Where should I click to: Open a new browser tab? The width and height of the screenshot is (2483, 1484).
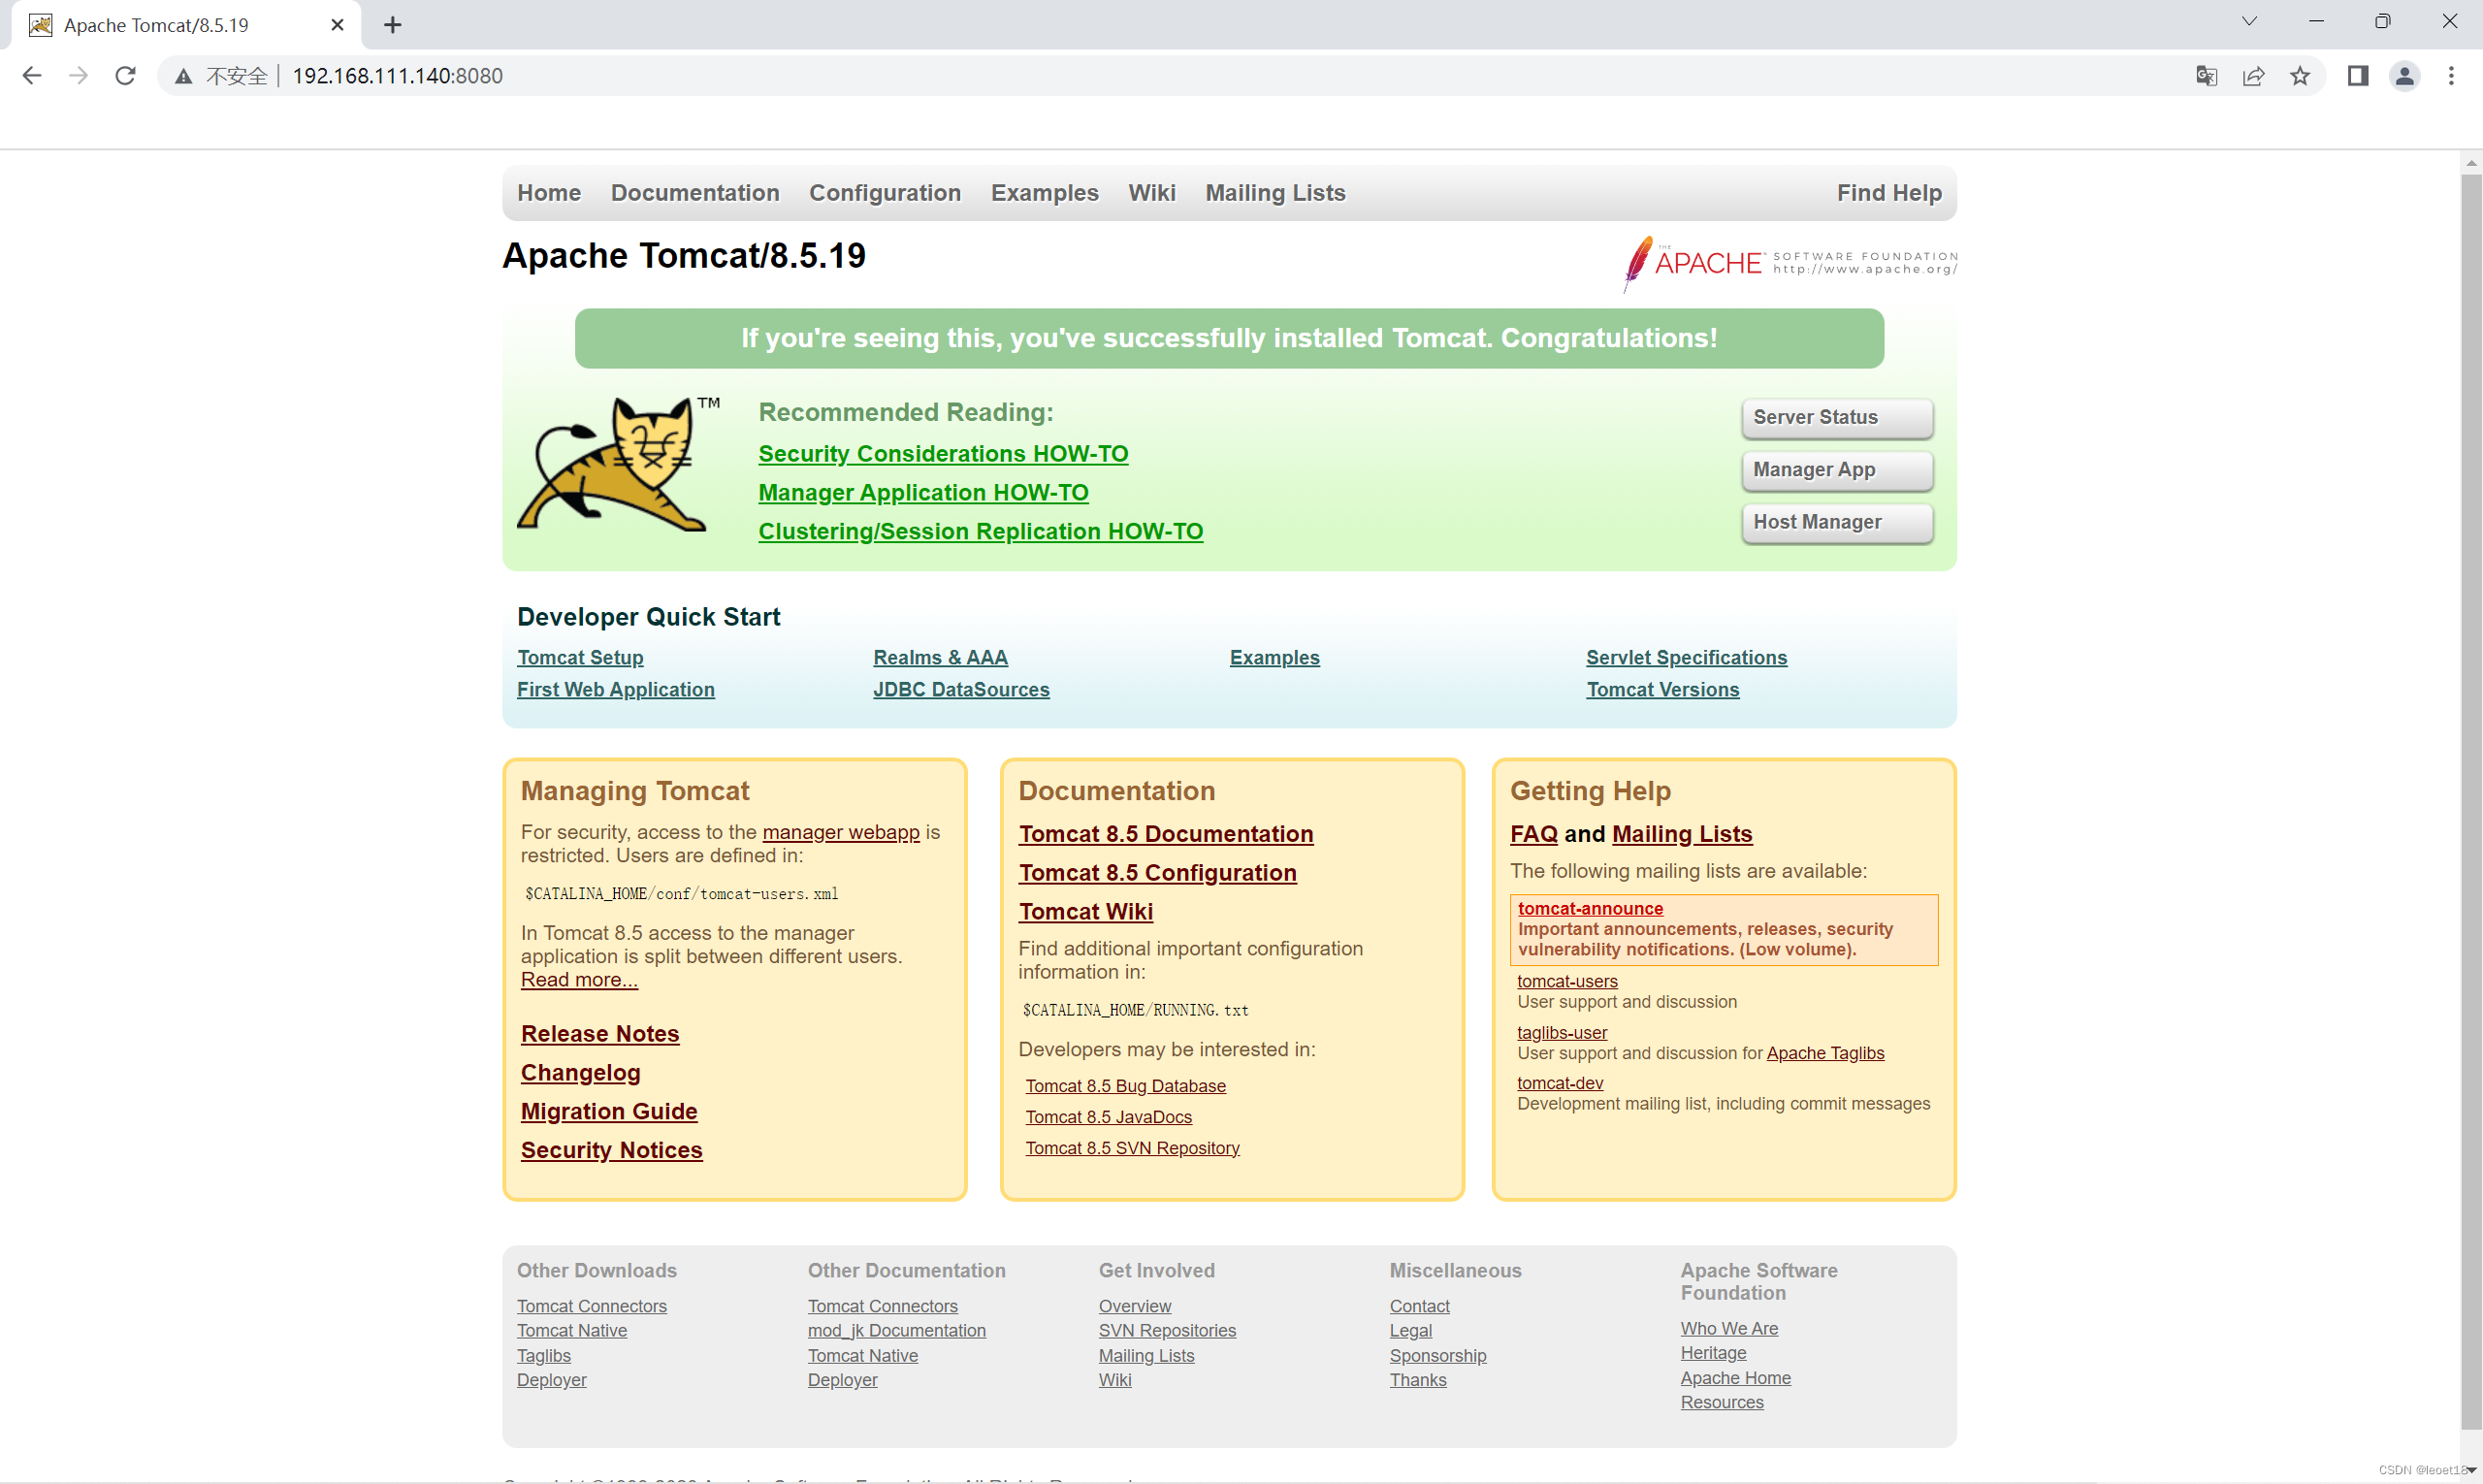click(393, 25)
